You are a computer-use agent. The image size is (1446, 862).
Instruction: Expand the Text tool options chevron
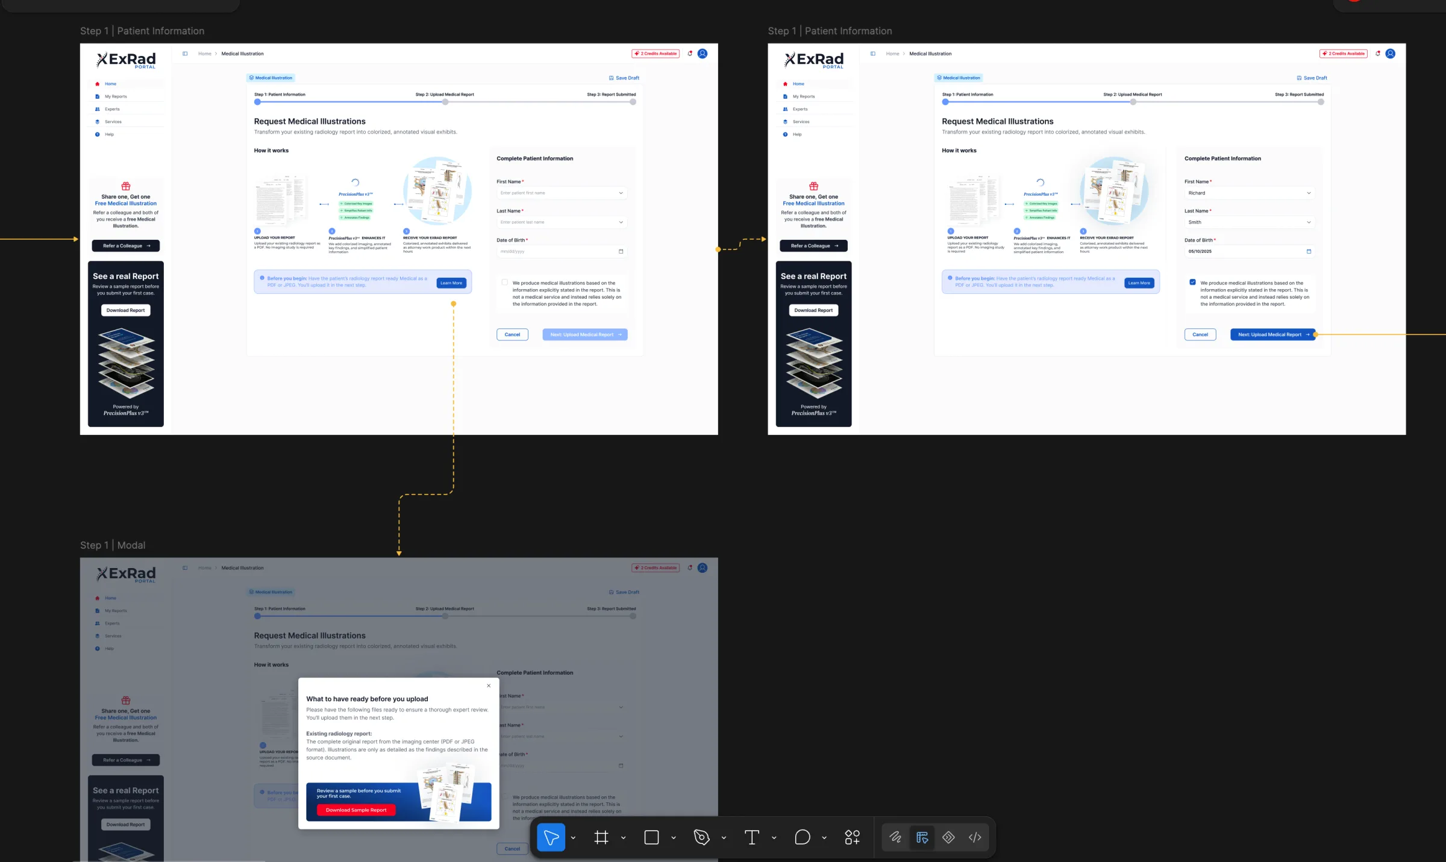click(774, 838)
